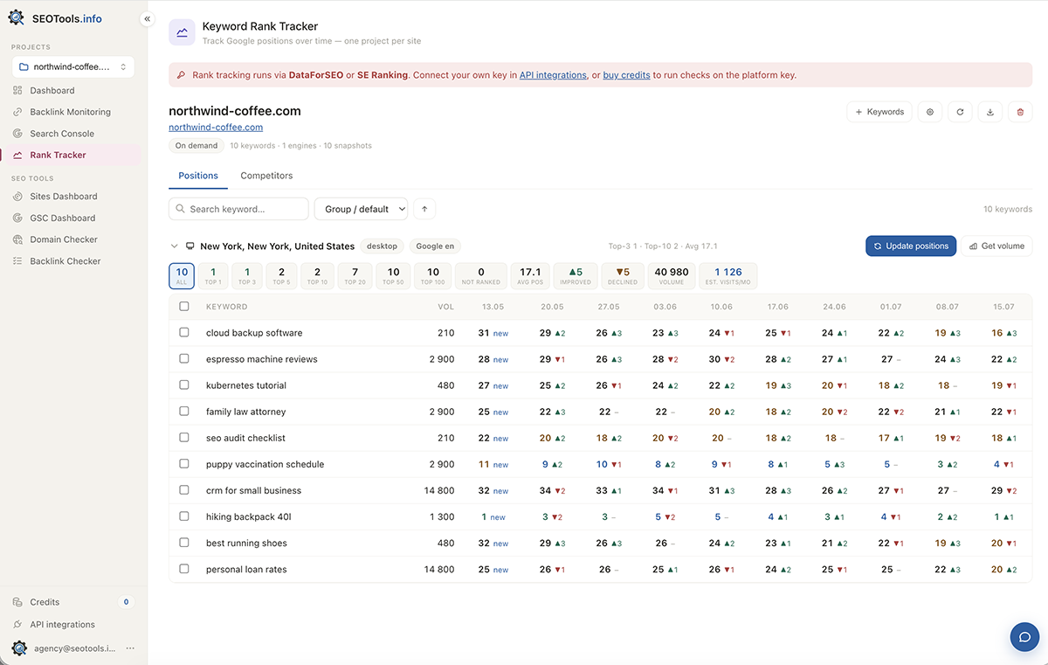Filter keywords by TOP 10 chip
The width and height of the screenshot is (1048, 665).
click(317, 276)
